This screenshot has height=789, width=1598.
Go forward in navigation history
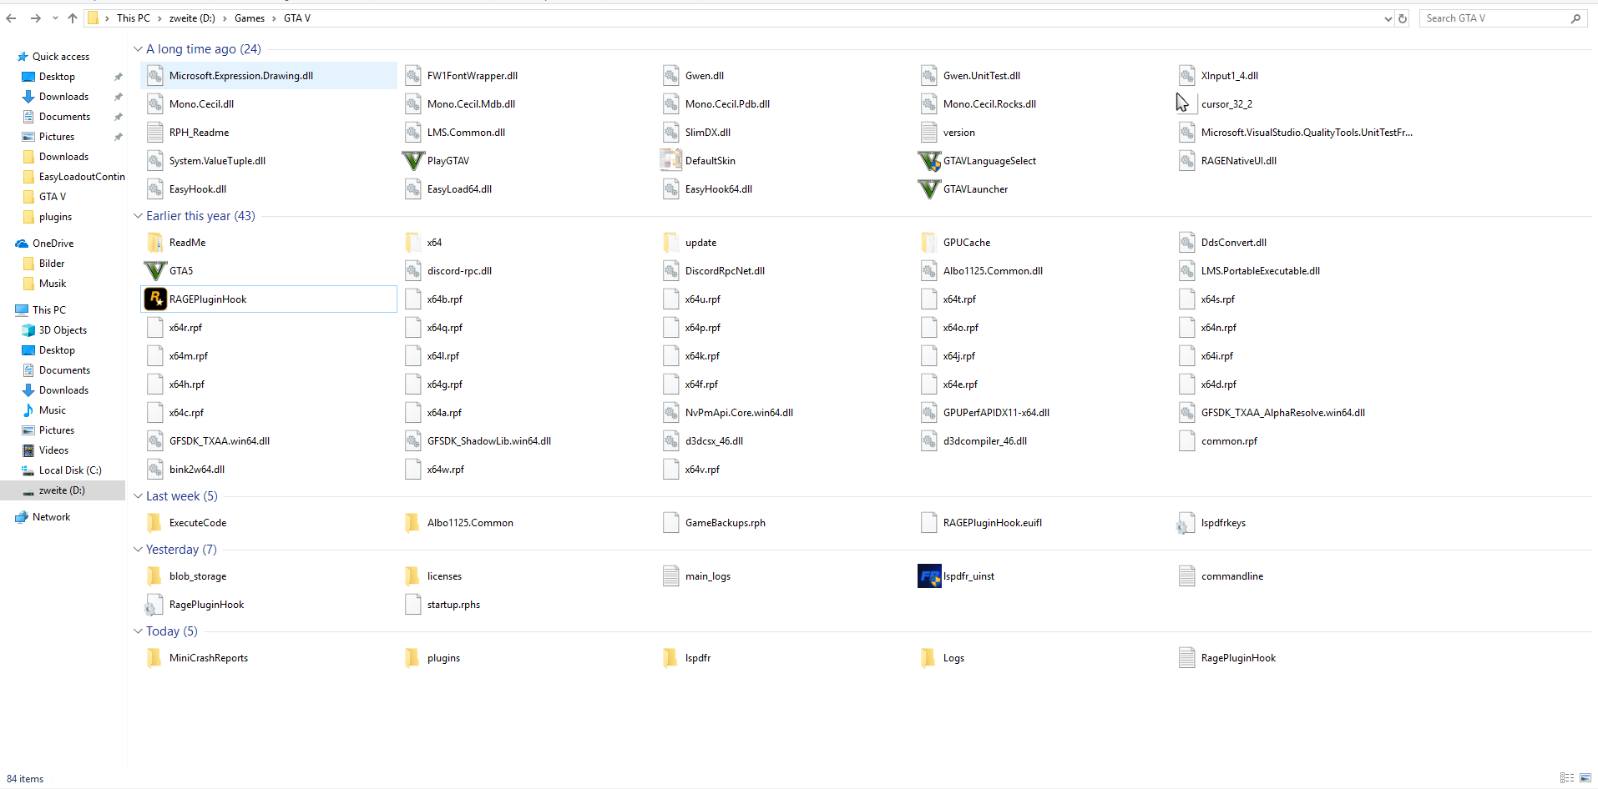35,18
